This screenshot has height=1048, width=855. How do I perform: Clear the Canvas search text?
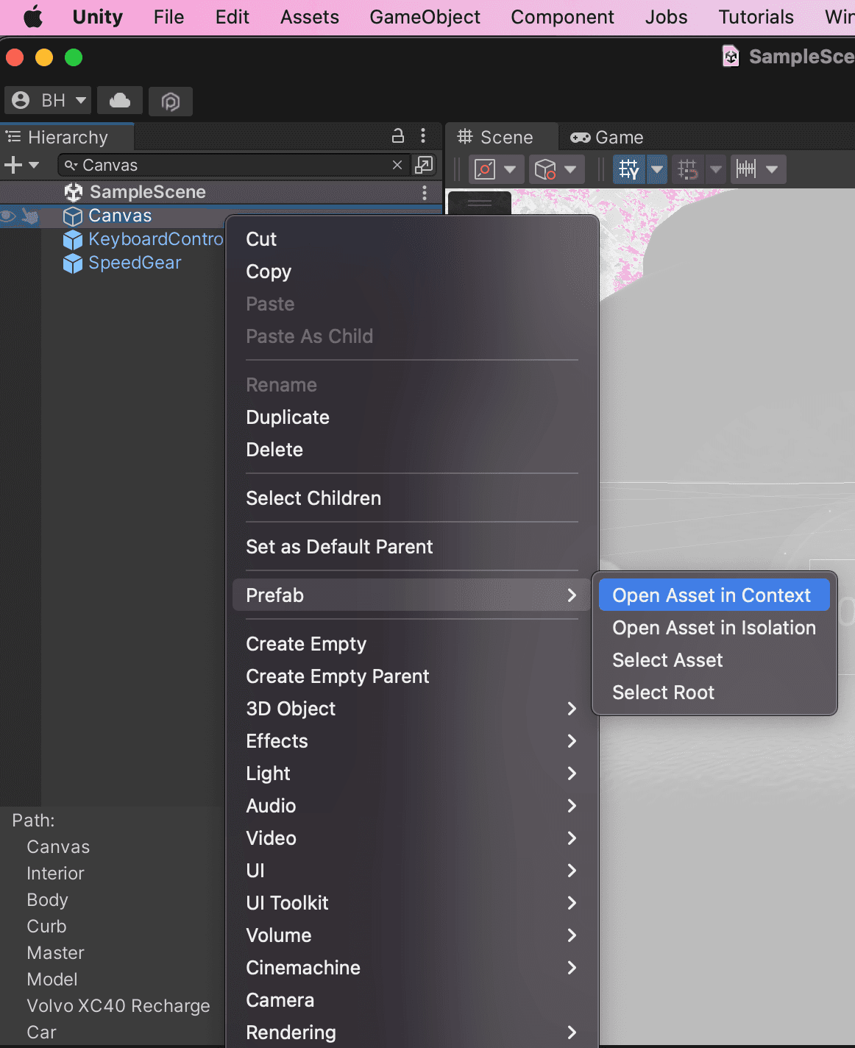pos(397,165)
